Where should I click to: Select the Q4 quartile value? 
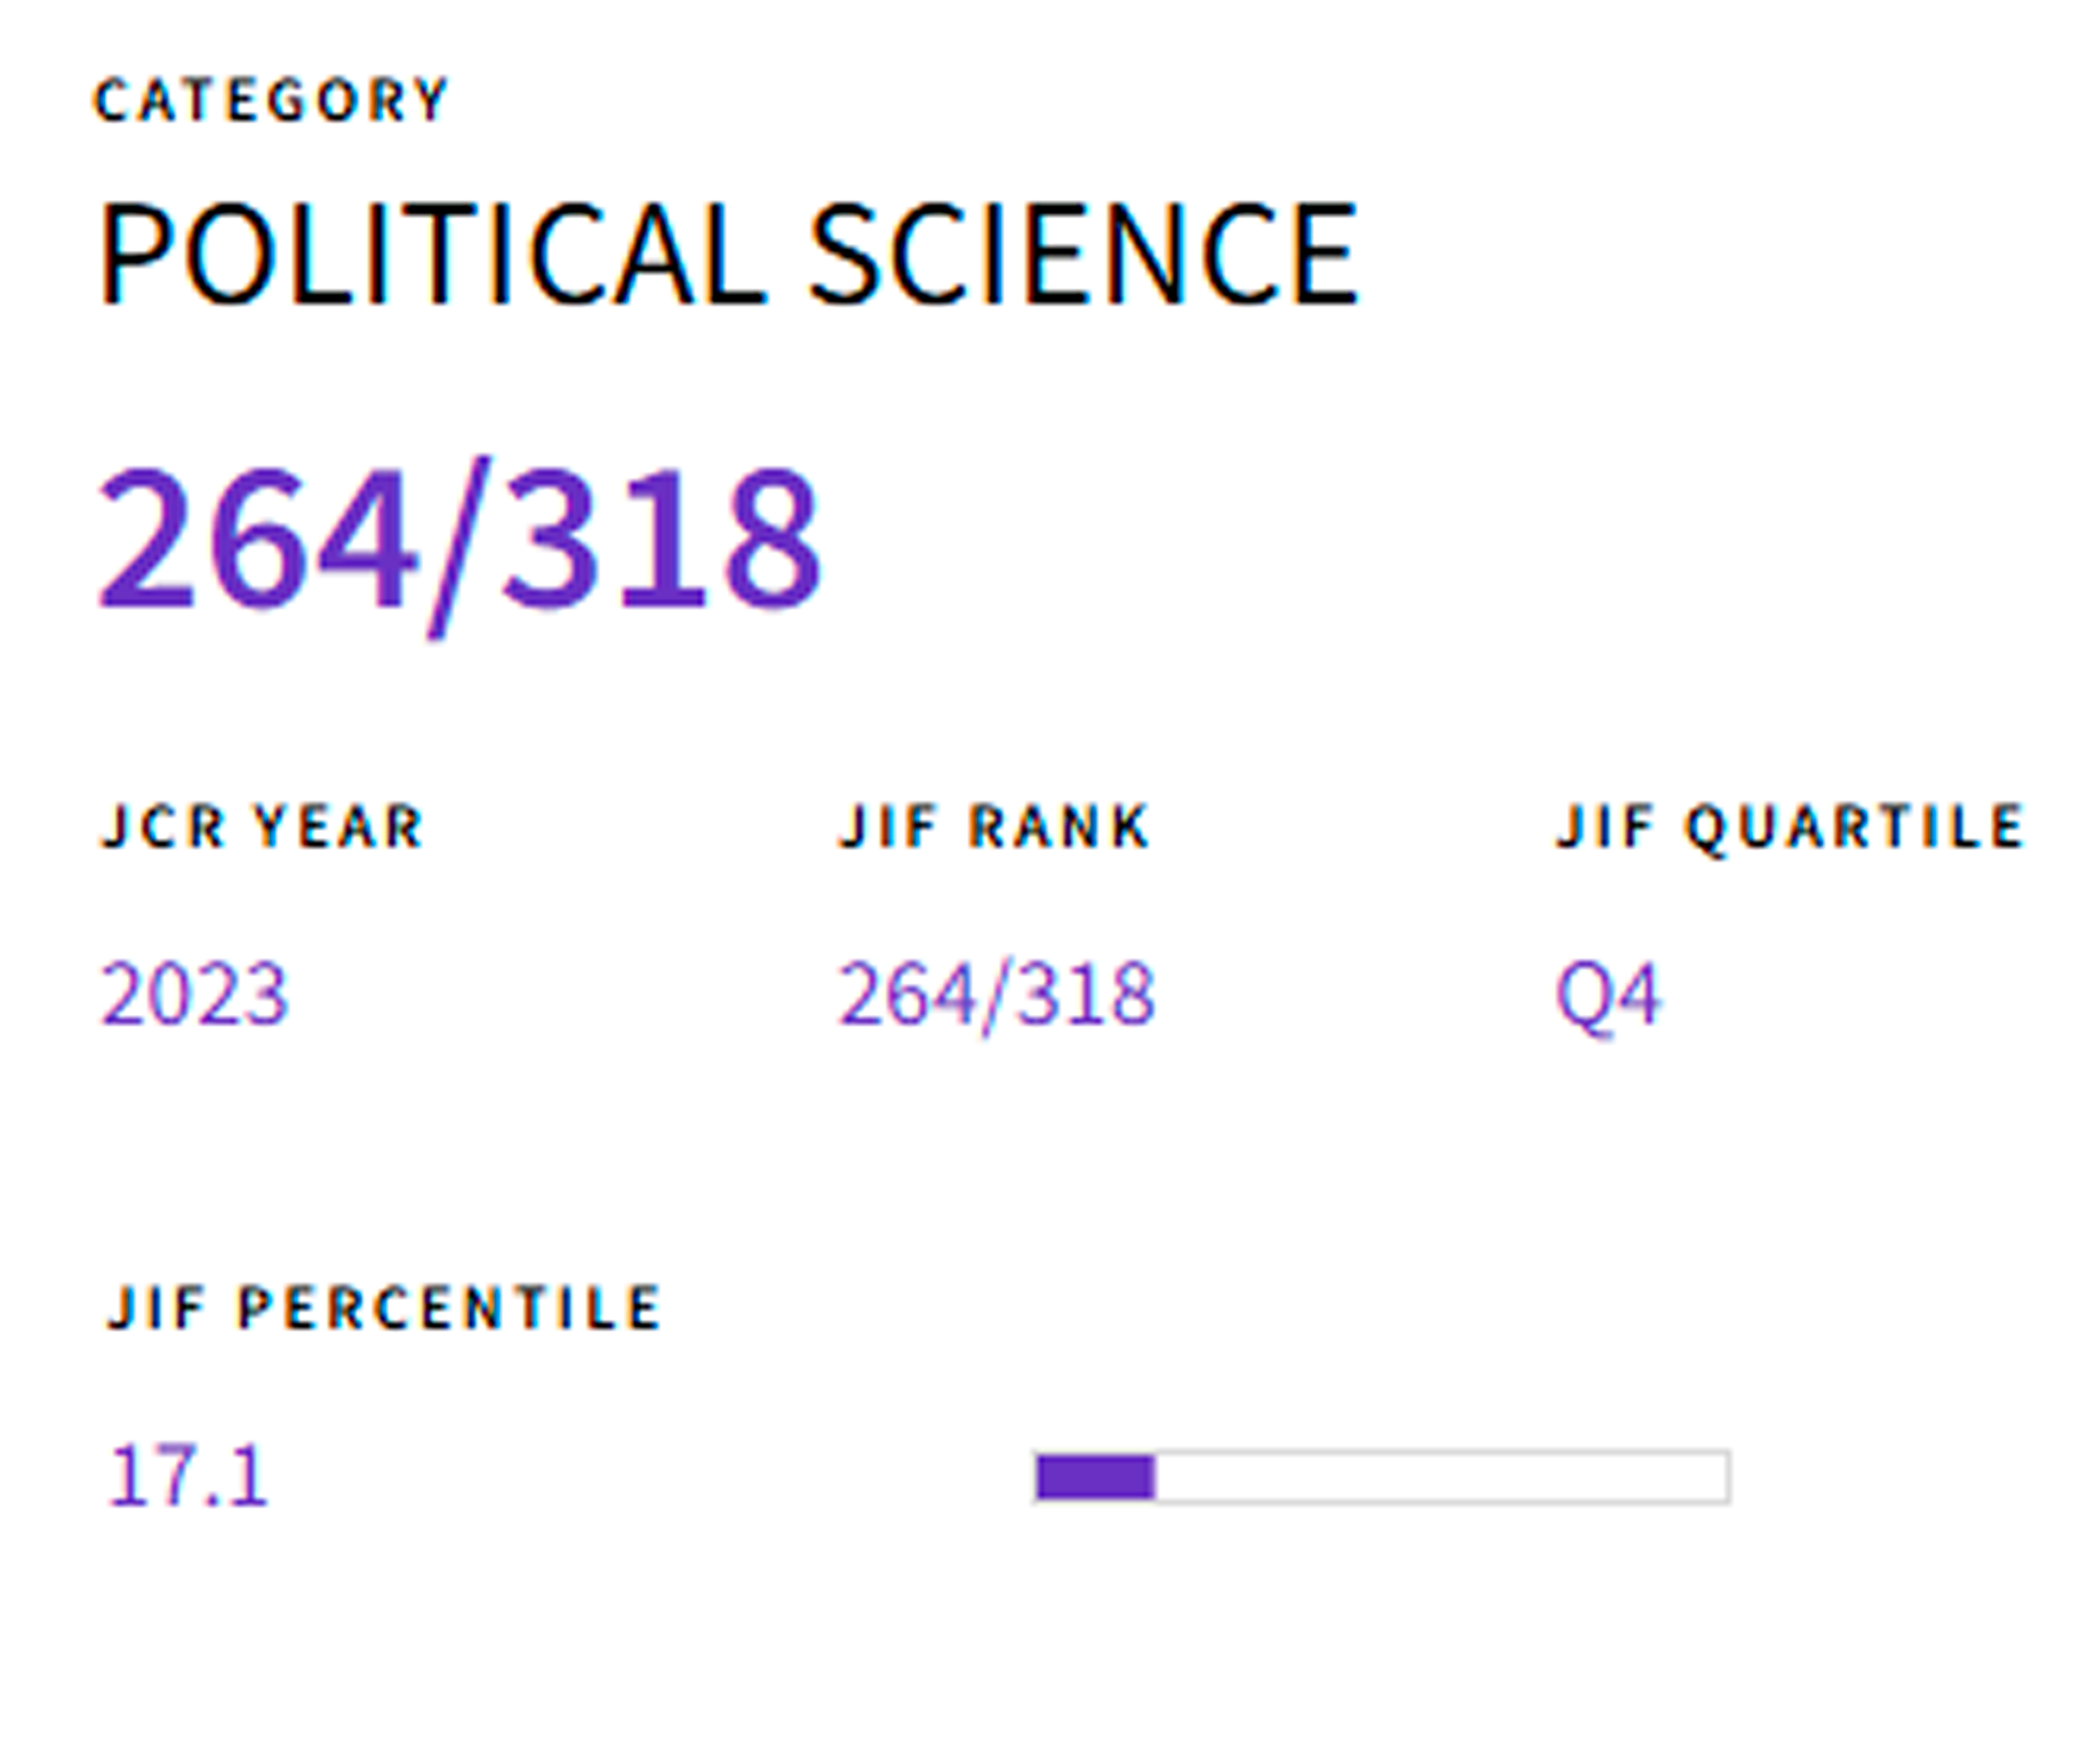(x=1608, y=996)
